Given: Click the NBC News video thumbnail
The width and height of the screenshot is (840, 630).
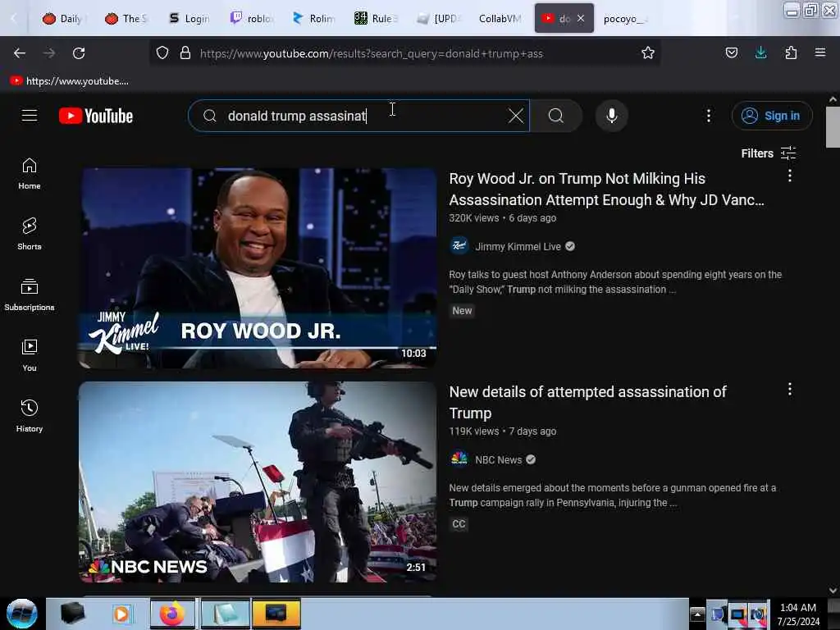Looking at the screenshot, I should pyautogui.click(x=258, y=482).
